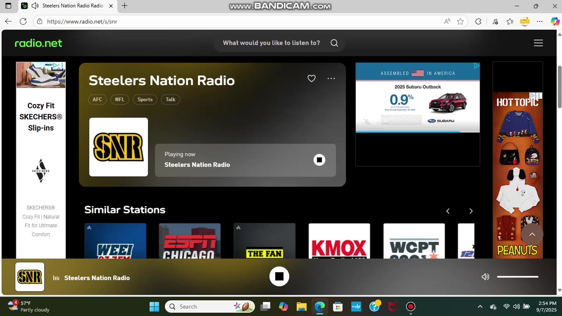
Task: Click the radio.net logo
Action: pos(39,43)
